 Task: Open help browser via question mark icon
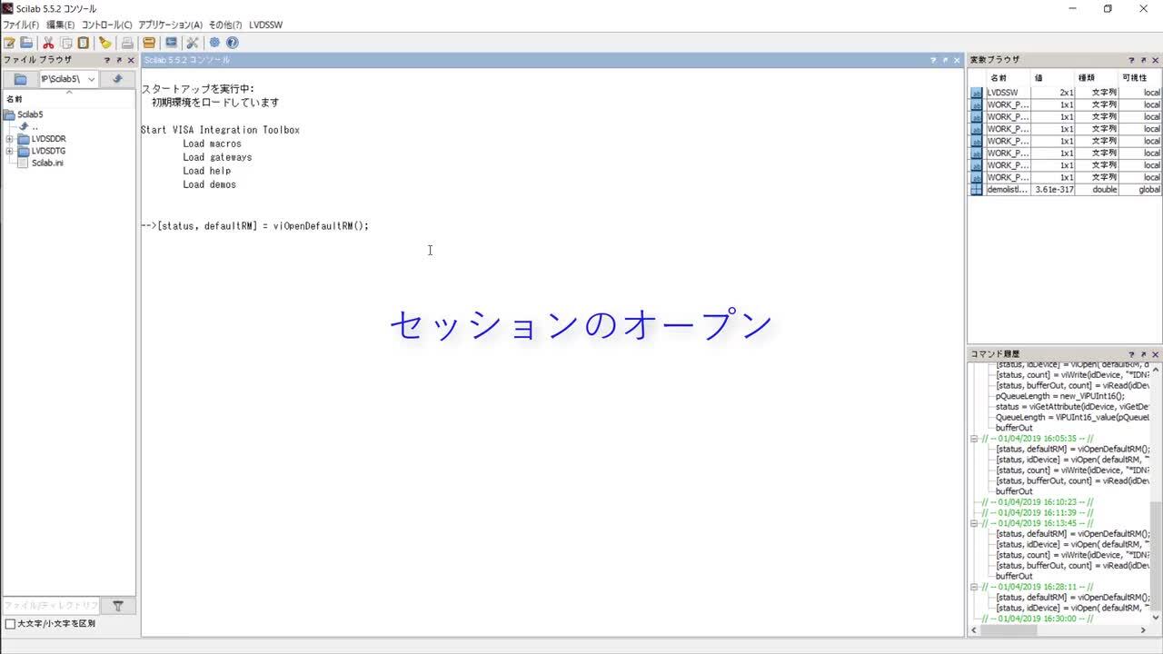233,43
